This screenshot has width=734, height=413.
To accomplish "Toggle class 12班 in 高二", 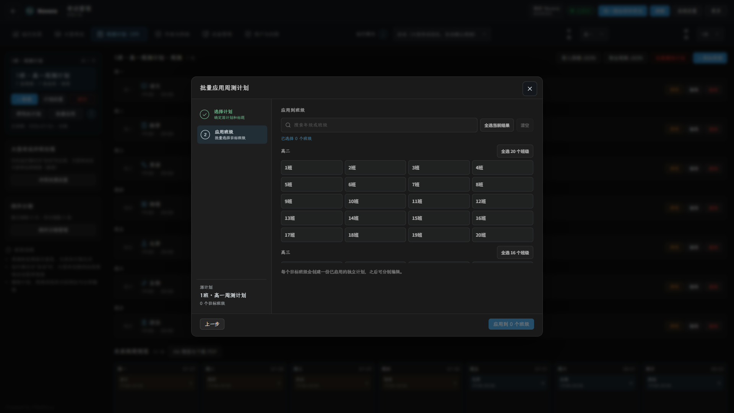I will [502, 201].
